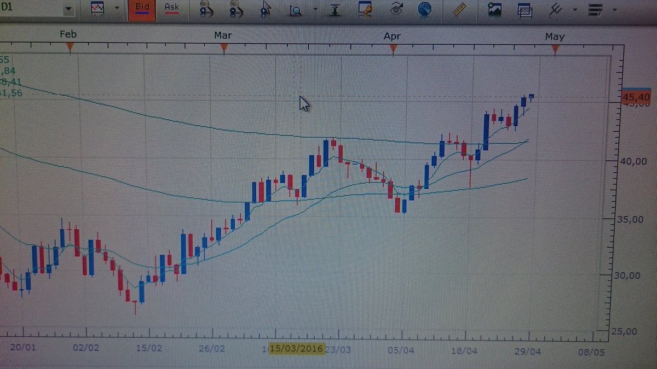Screen dimensions: 657x369
Task: Click the 18/04 date axis label
Action: 464,350
